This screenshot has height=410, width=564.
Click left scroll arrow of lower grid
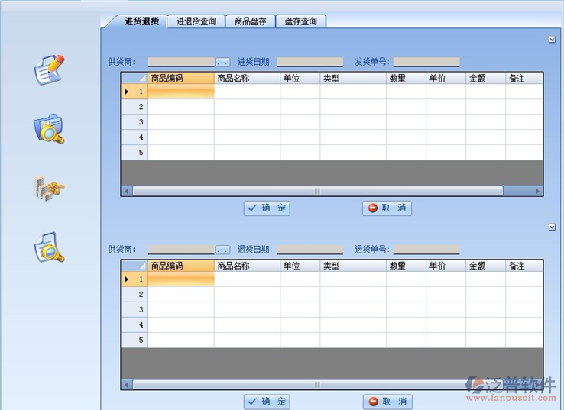127,385
